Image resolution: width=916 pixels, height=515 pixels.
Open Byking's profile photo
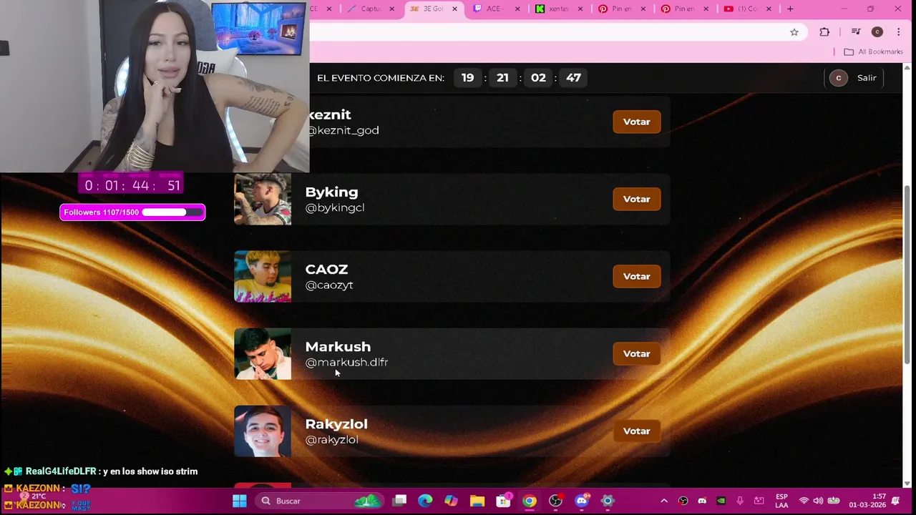(x=263, y=199)
